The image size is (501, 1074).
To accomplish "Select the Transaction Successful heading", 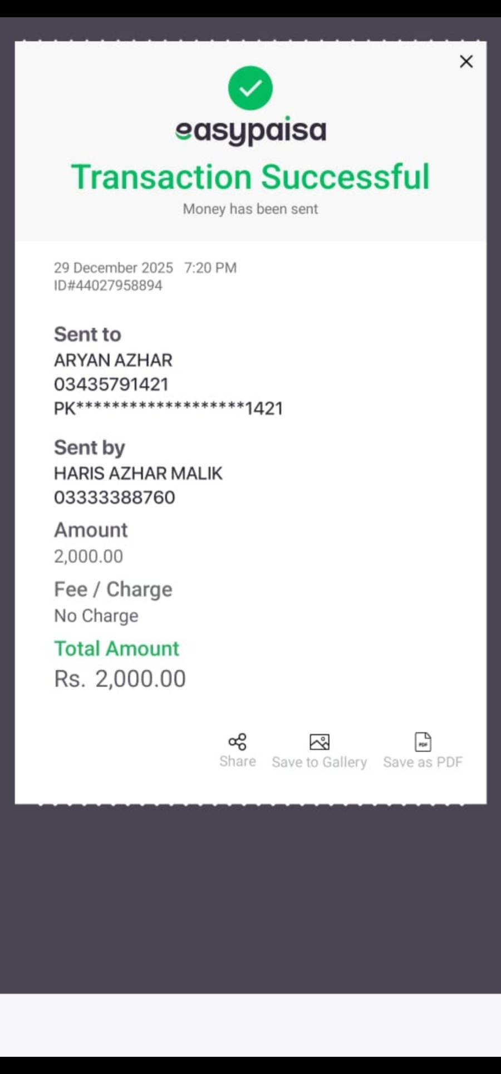I will point(250,177).
